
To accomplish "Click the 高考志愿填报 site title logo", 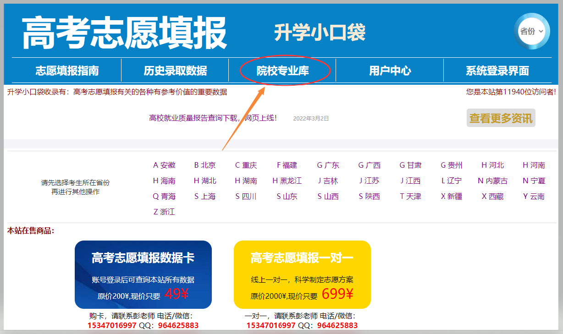I will pos(124,33).
